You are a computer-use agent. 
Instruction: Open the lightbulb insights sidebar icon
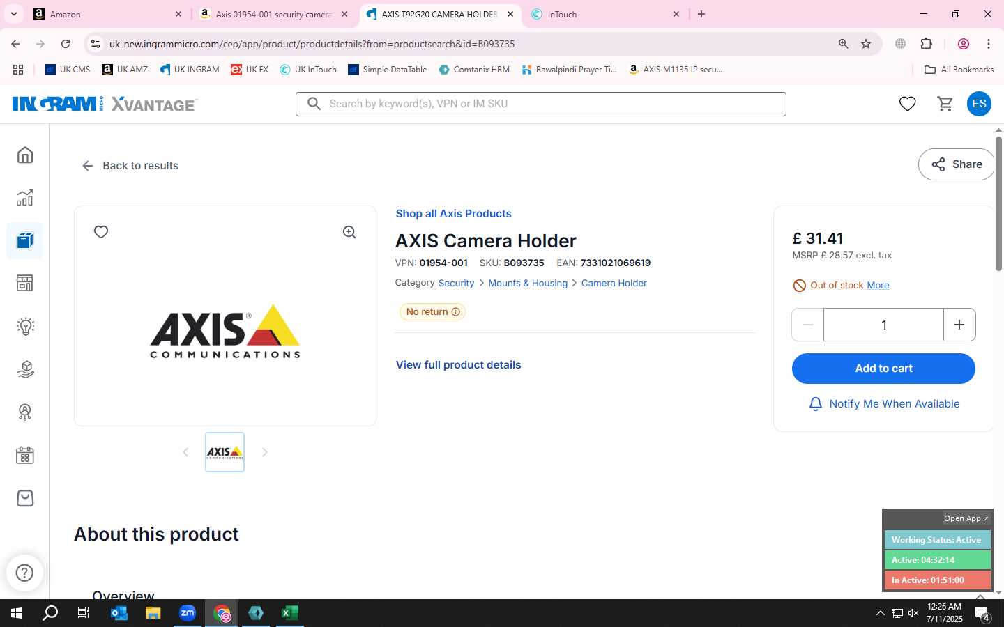point(25,326)
